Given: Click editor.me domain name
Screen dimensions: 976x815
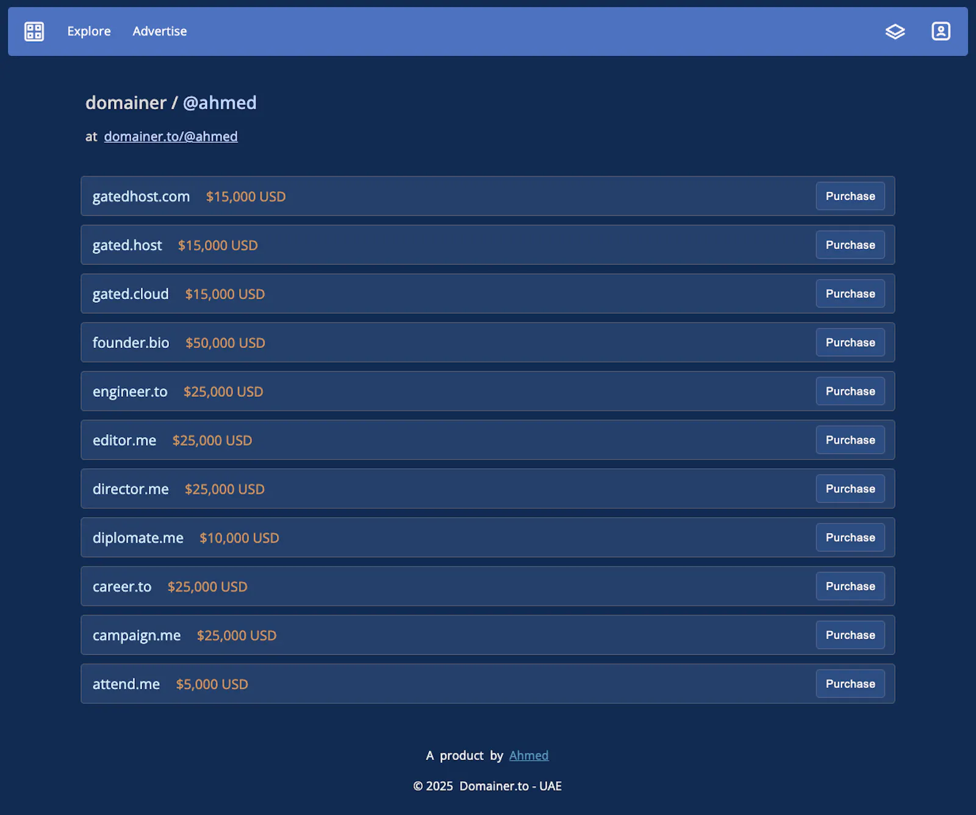Looking at the screenshot, I should [124, 441].
